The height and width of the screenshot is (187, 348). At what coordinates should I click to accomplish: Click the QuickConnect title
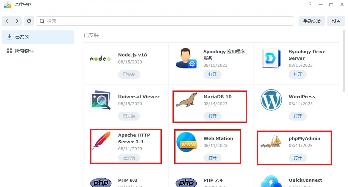[x=305, y=180]
